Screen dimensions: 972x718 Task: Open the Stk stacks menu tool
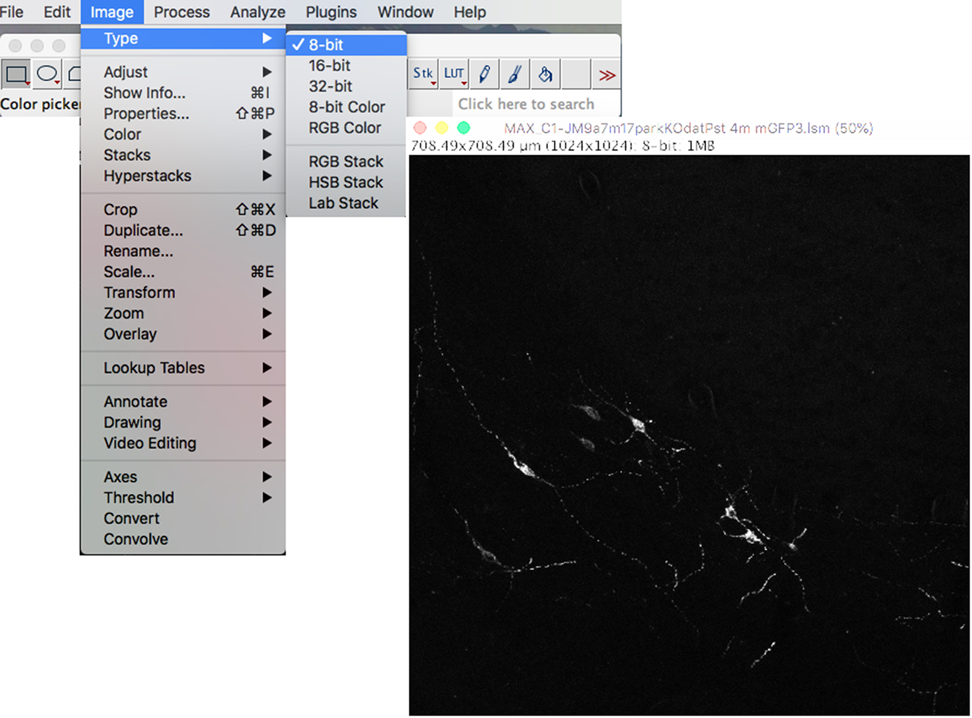click(x=423, y=74)
